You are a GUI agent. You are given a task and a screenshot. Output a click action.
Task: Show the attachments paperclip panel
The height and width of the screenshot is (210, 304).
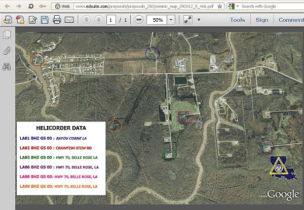click(7, 50)
